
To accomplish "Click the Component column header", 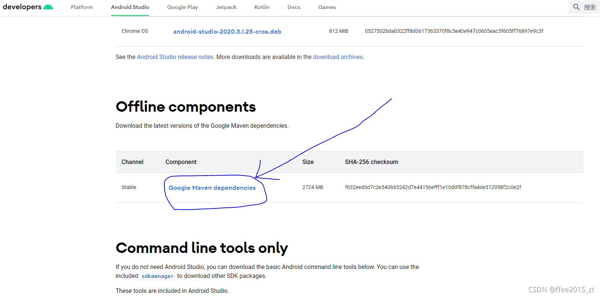I will tap(181, 162).
